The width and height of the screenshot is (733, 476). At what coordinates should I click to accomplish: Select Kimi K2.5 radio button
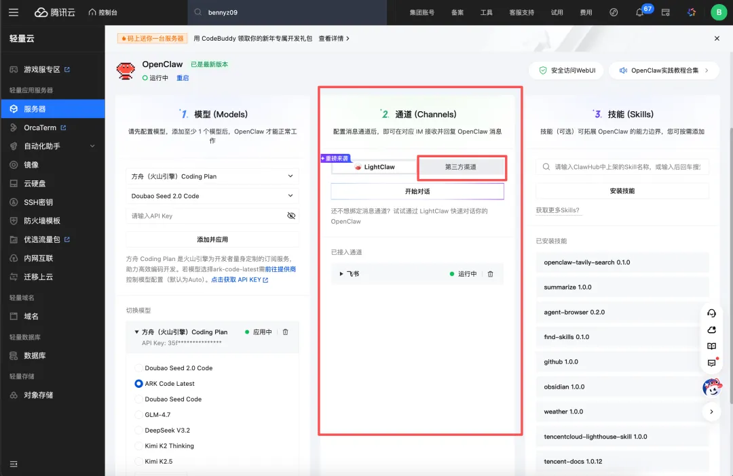pyautogui.click(x=138, y=462)
